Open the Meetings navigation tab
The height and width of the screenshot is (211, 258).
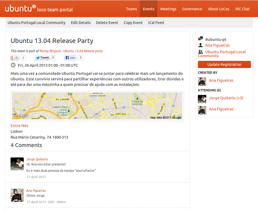tap(168, 9)
